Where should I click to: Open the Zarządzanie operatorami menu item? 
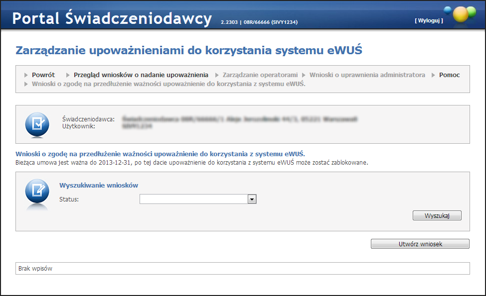(x=260, y=75)
